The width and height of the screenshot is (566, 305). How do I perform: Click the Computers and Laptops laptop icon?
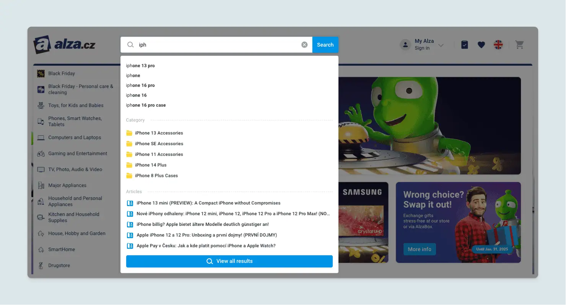point(41,138)
